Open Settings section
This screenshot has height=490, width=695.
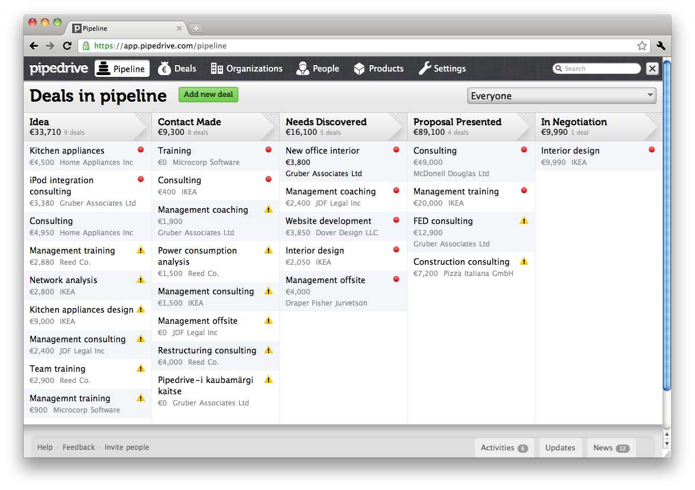click(442, 69)
